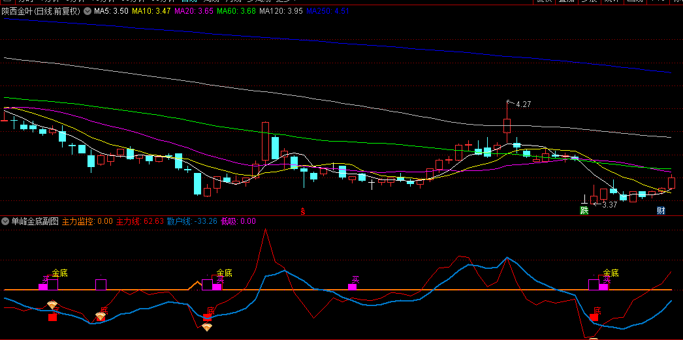Image resolution: width=683 pixels, height=340 pixels.
Task: Click the green MA60: 3.68 legend
Action: 236,11
